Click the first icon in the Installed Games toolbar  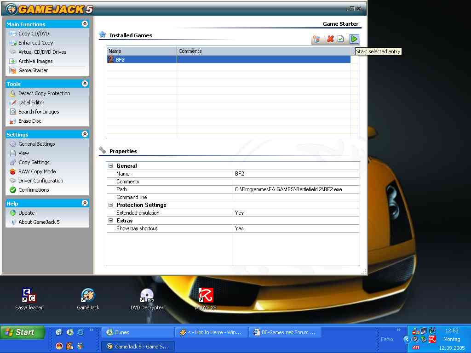click(x=316, y=39)
